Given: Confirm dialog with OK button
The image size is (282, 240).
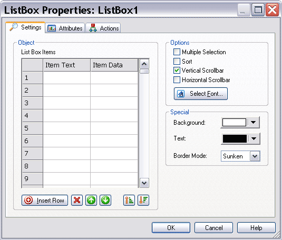Looking at the screenshot, I should tap(171, 228).
